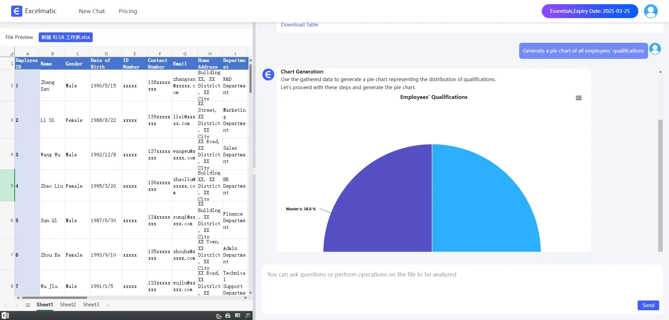This screenshot has height=320, width=669.
Task: Toggle the pop-out window icon in status bar
Action: 248,315
